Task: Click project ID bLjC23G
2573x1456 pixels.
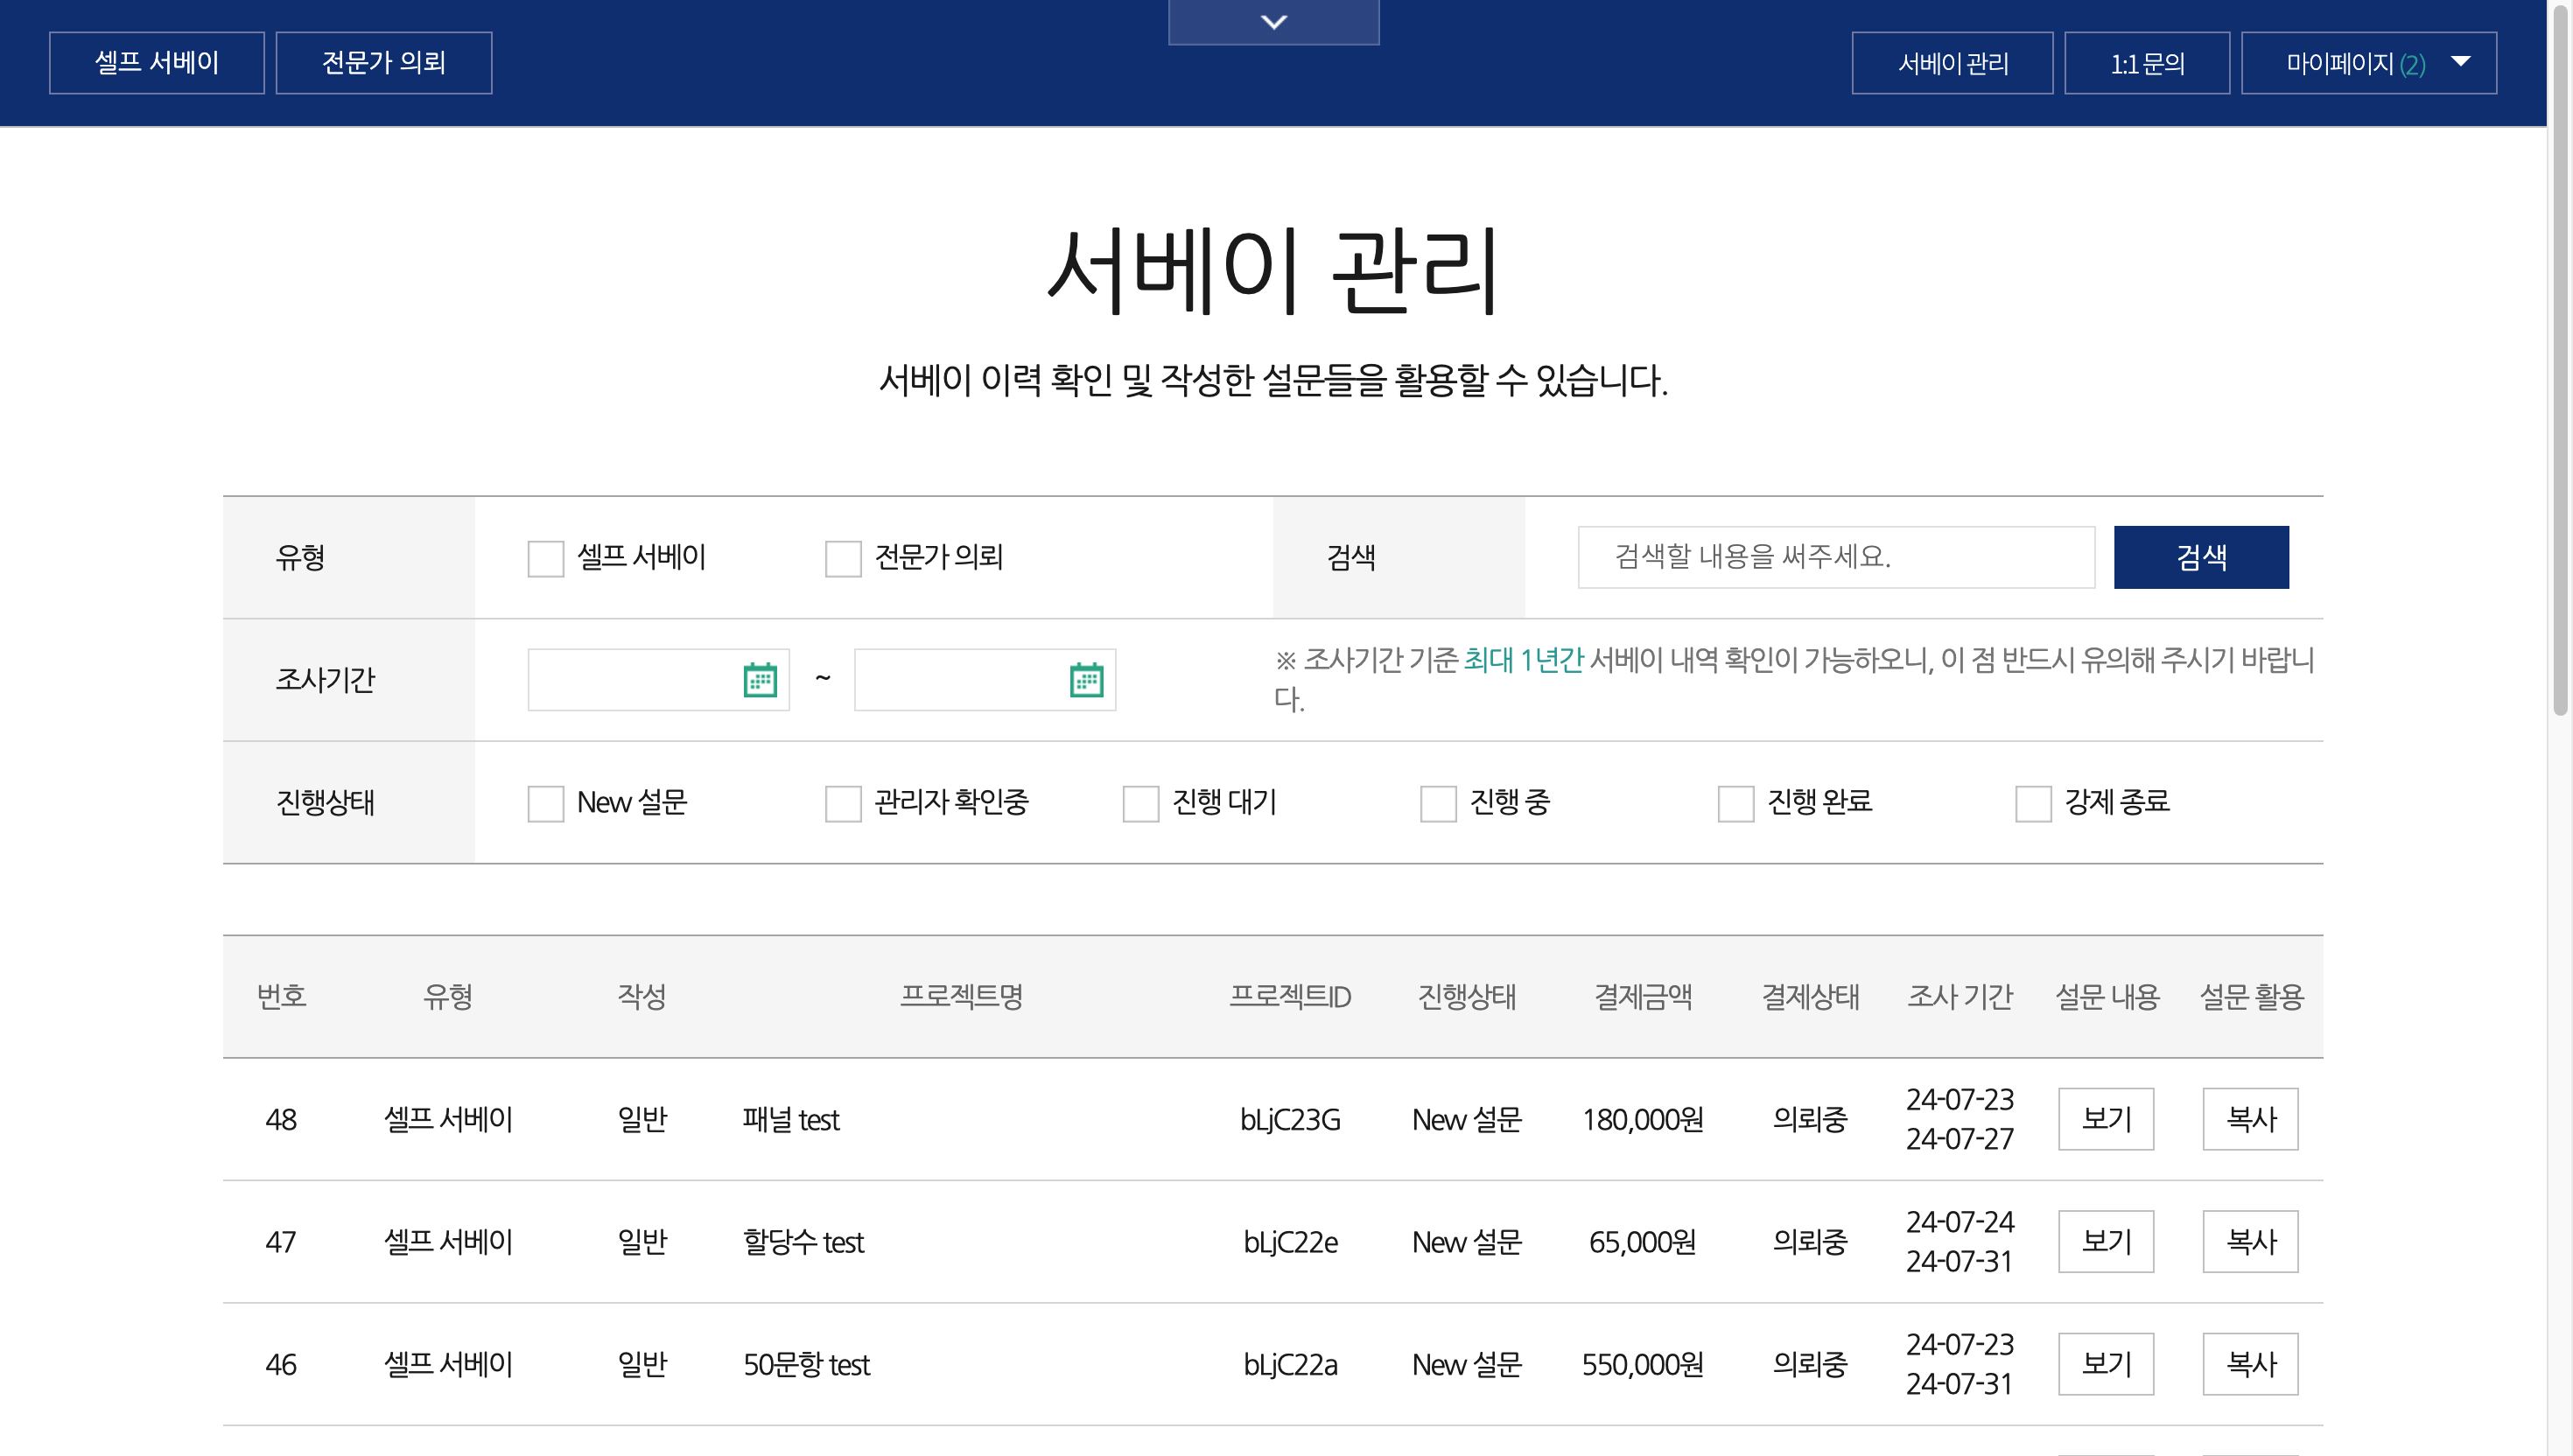Action: click(x=1290, y=1120)
